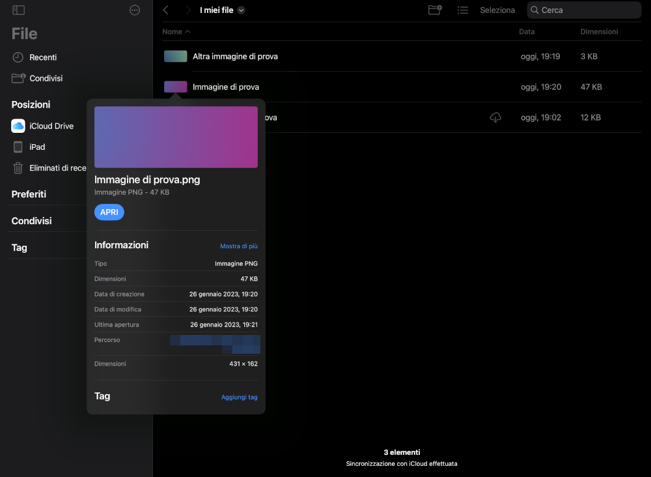Navigate back using the back chevron
651x477 pixels.
click(x=165, y=10)
